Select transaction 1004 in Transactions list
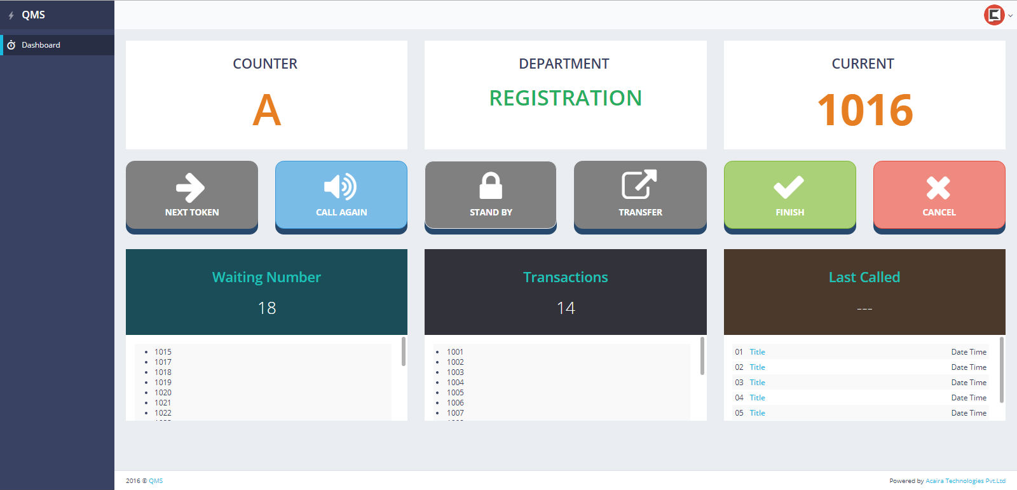Viewport: 1017px width, 490px height. click(x=455, y=383)
